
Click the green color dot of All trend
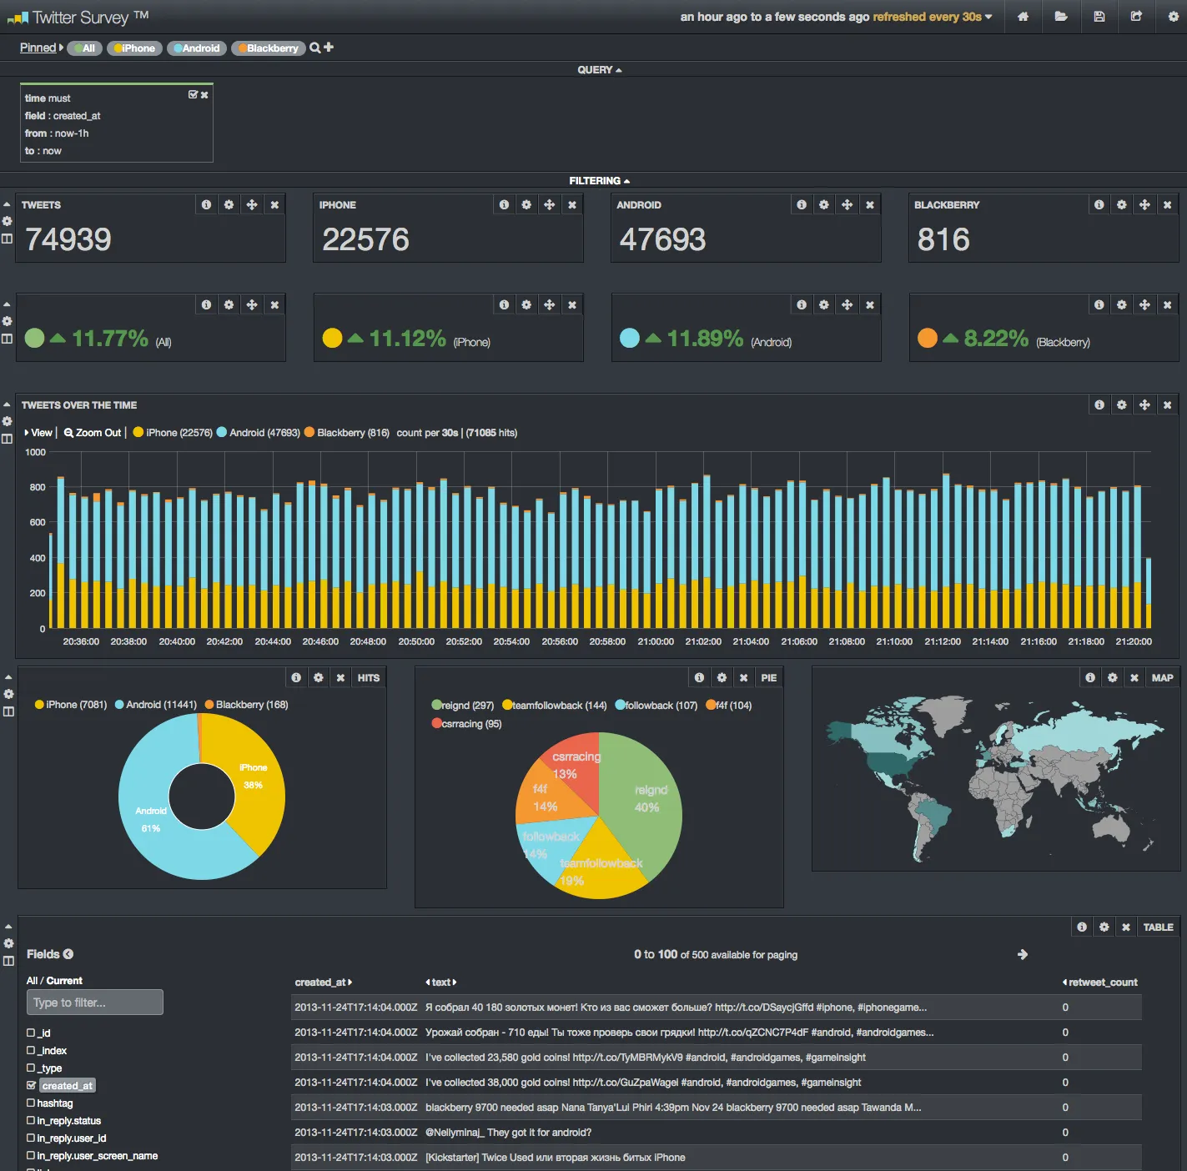(x=34, y=338)
